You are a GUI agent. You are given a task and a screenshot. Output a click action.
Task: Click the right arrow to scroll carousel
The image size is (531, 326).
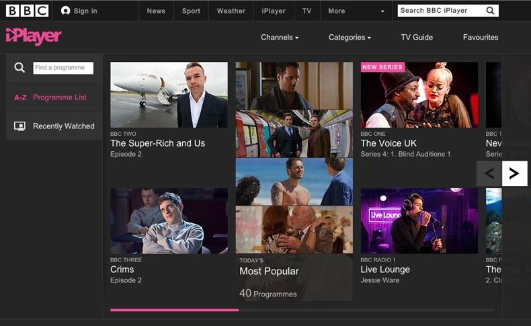coord(514,173)
